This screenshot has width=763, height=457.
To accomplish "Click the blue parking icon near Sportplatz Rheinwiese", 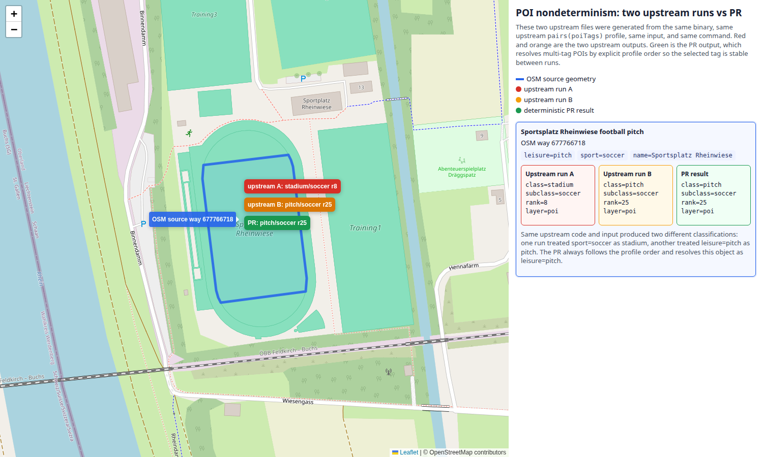I will tap(303, 79).
